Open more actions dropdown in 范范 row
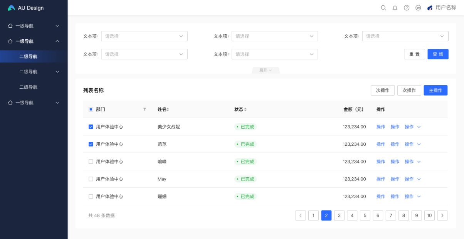The height and width of the screenshot is (239, 464). coord(419,144)
